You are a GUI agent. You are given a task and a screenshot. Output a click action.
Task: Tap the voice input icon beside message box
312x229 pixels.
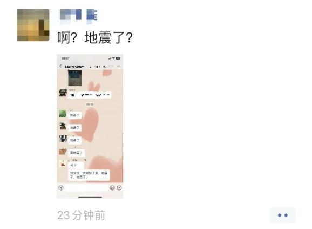coord(61,188)
